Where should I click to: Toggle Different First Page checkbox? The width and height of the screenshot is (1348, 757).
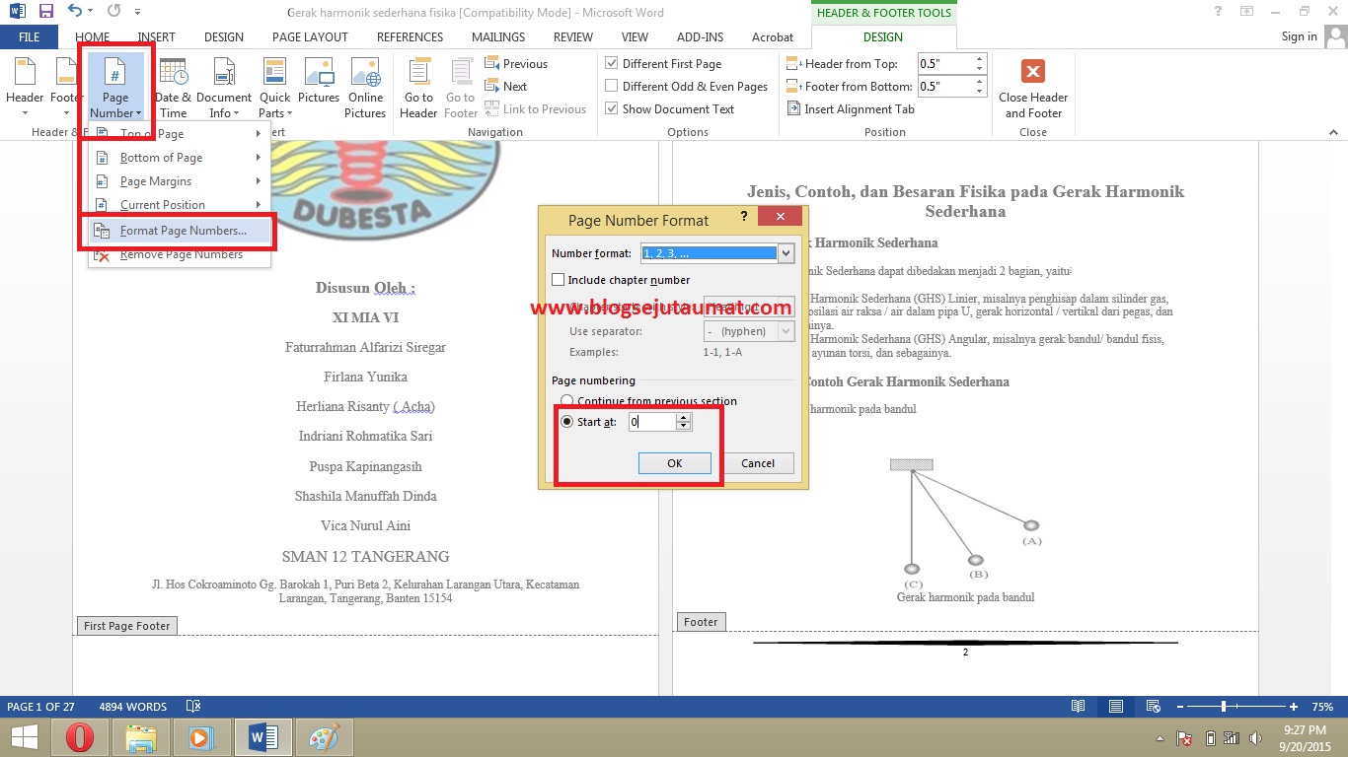tap(612, 64)
